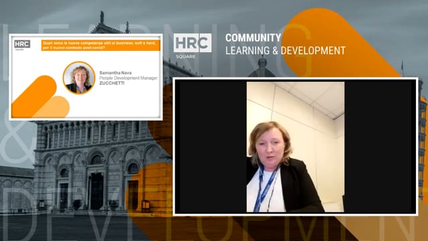The image size is (428, 241).
Task: Click the right black bar of video
Action: [380, 147]
